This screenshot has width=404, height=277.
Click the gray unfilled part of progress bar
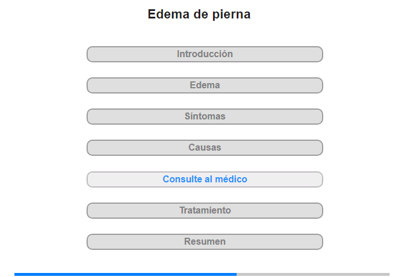click(x=313, y=274)
